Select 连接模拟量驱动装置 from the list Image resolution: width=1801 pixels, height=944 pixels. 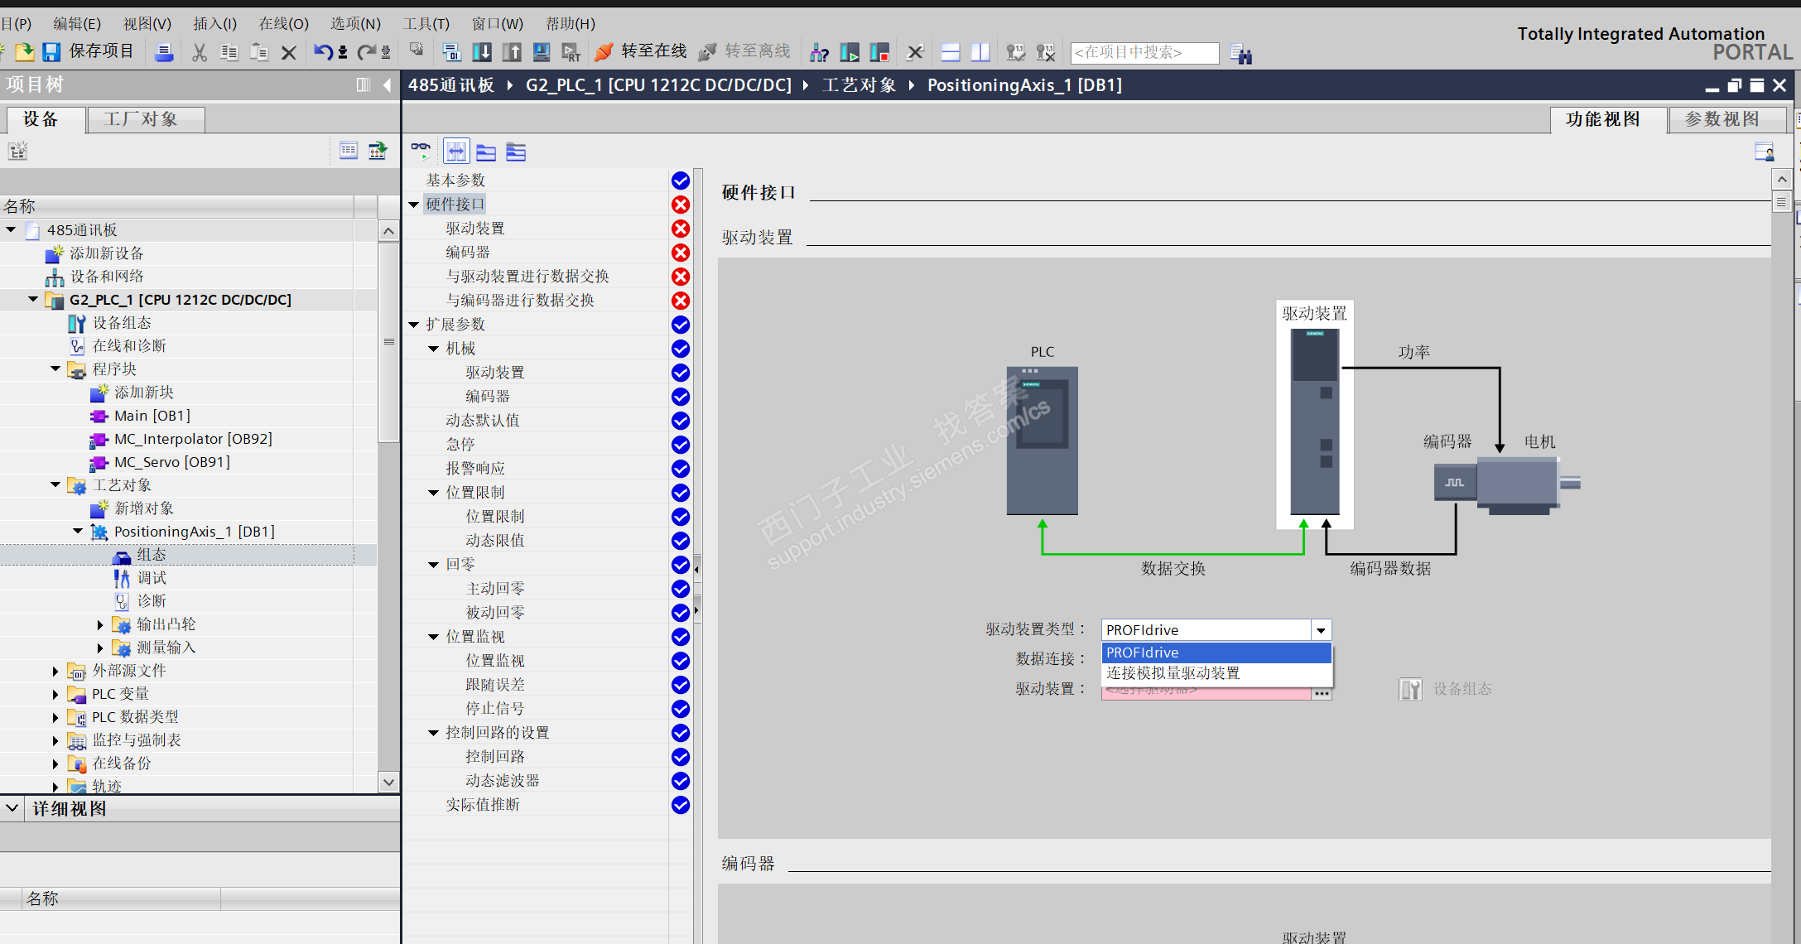[1173, 673]
